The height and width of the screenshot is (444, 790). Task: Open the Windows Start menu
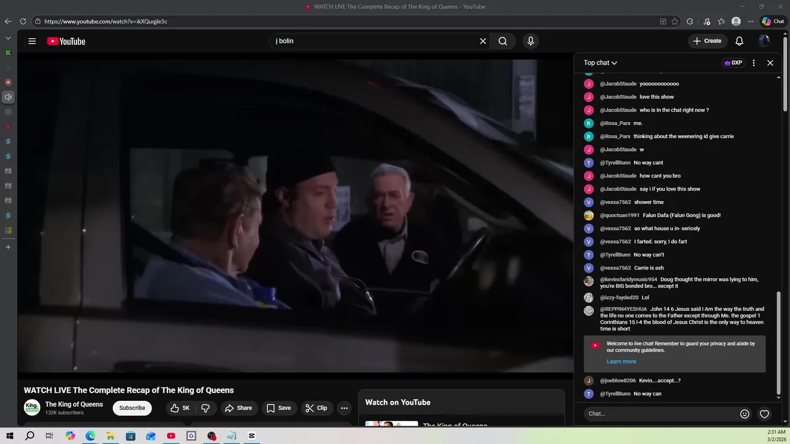pyautogui.click(x=10, y=436)
